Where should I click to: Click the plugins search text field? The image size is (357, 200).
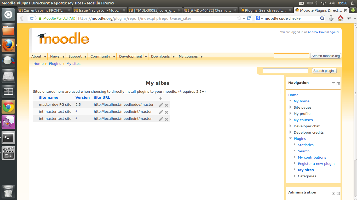pyautogui.click(x=285, y=71)
